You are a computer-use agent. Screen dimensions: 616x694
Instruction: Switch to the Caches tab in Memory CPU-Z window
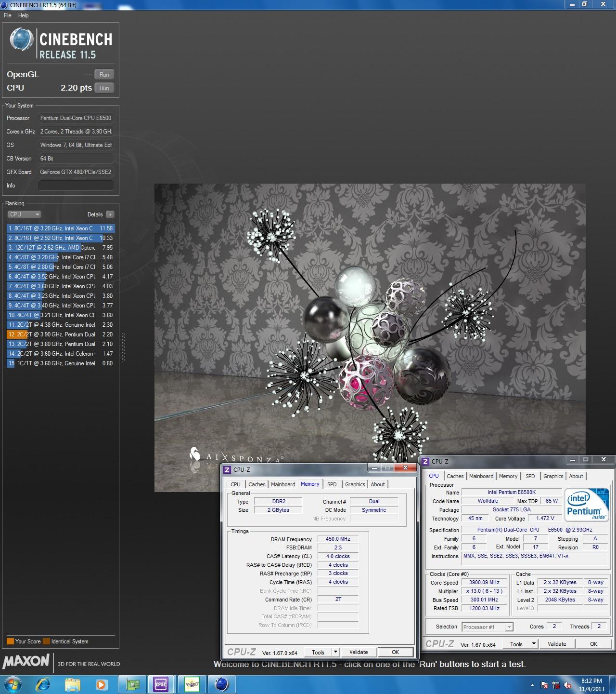coord(257,484)
